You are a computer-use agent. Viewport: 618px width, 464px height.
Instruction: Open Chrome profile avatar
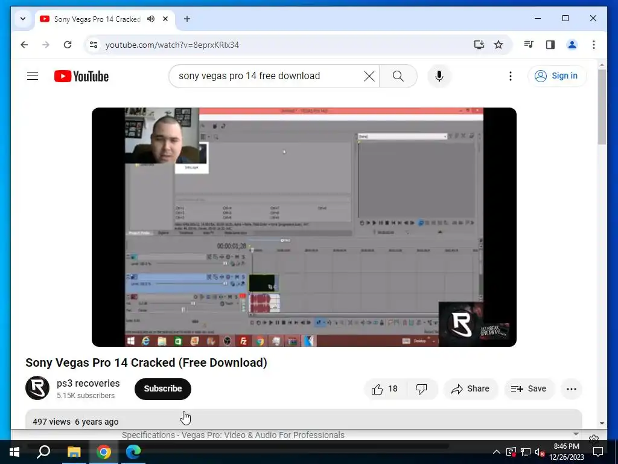pos(572,45)
